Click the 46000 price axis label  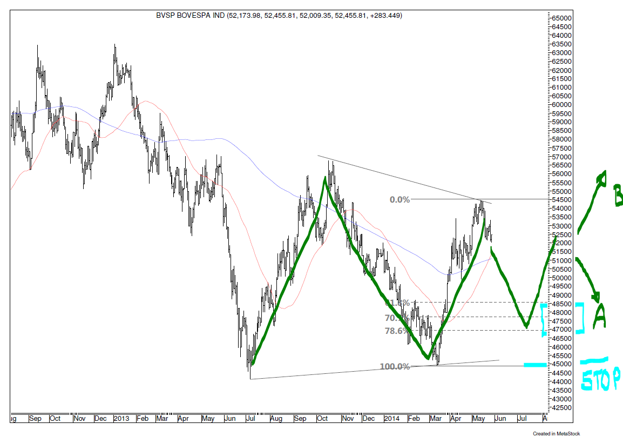pyautogui.click(x=562, y=347)
